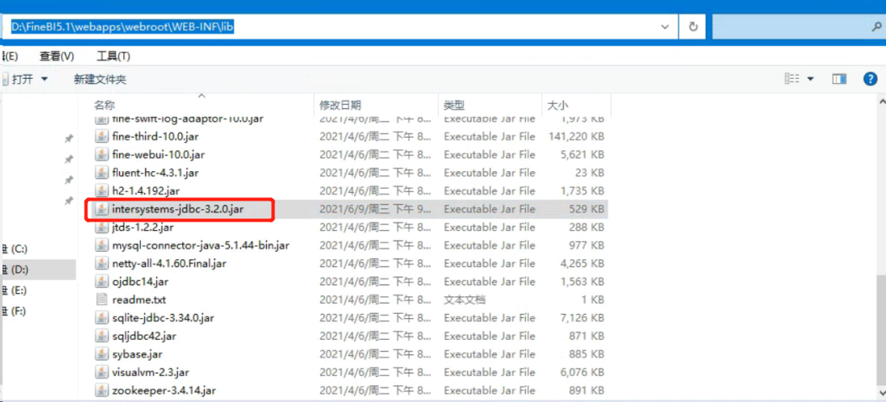Open the dropdown arrow next to 打开
886x402 pixels.
click(44, 79)
